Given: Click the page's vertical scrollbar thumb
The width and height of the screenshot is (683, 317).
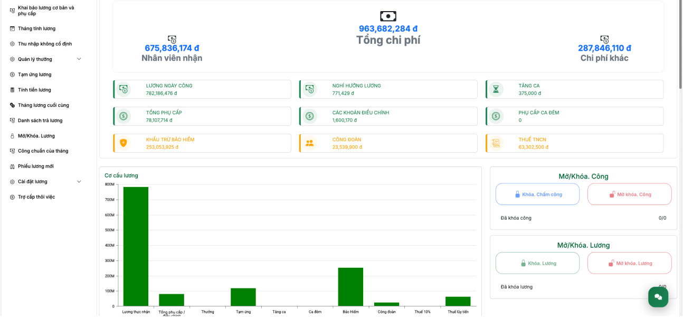Looking at the screenshot, I should [x=680, y=45].
